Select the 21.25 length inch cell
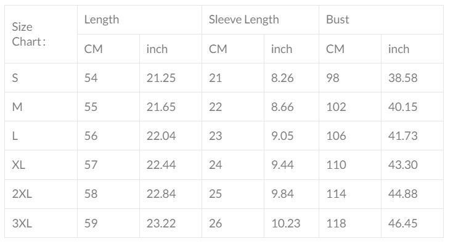 tap(161, 78)
